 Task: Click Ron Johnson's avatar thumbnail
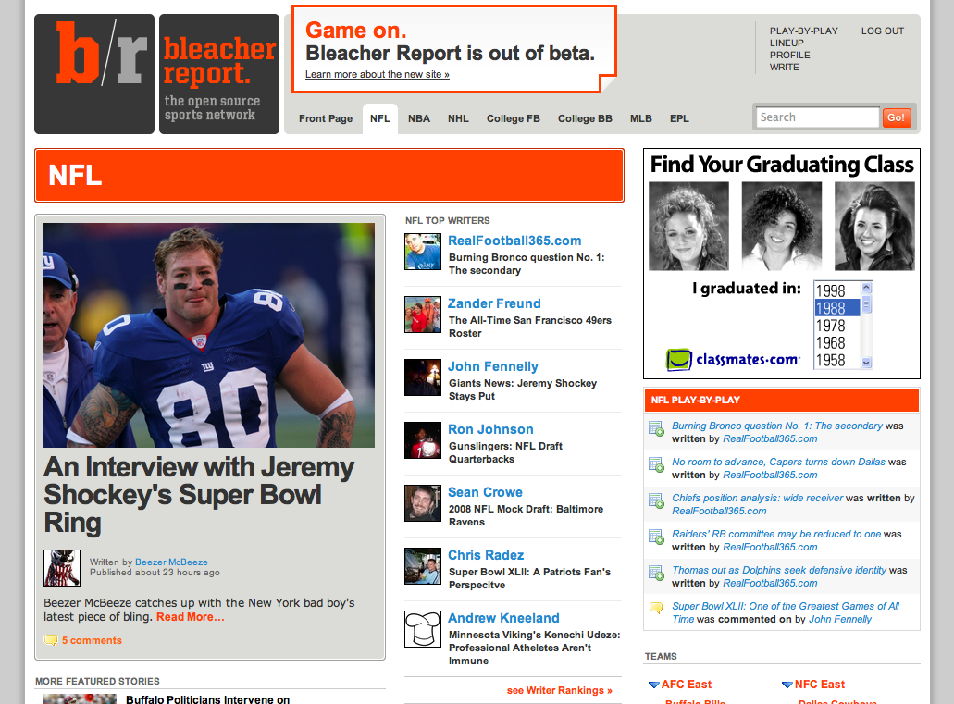point(423,440)
